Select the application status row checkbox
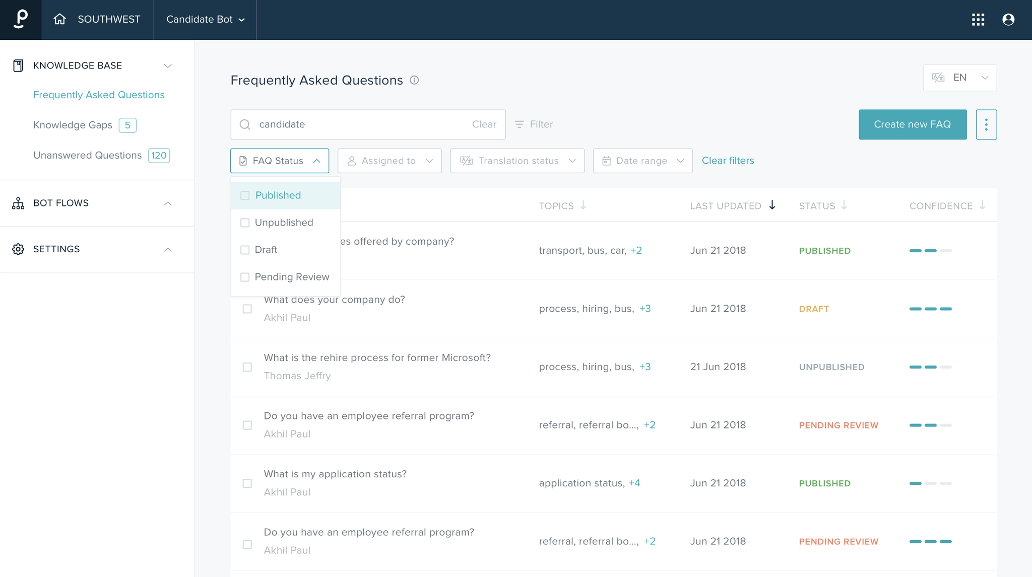 [247, 483]
